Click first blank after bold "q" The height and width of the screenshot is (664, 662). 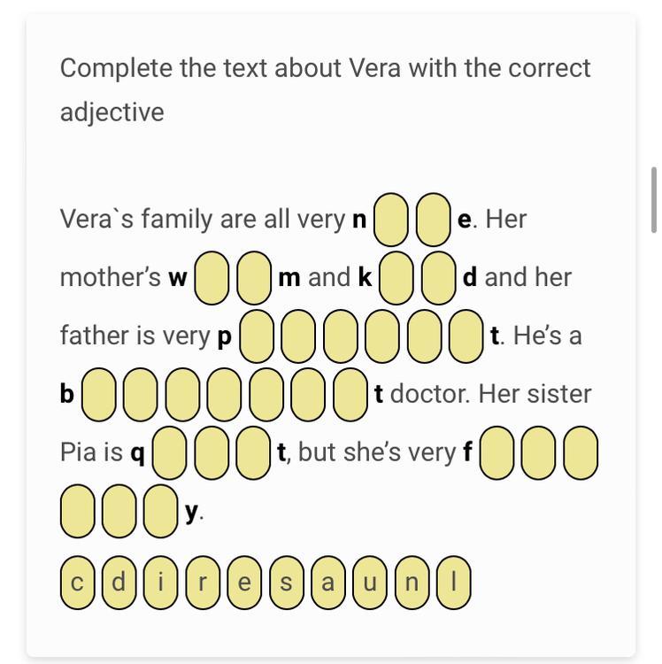pos(170,453)
